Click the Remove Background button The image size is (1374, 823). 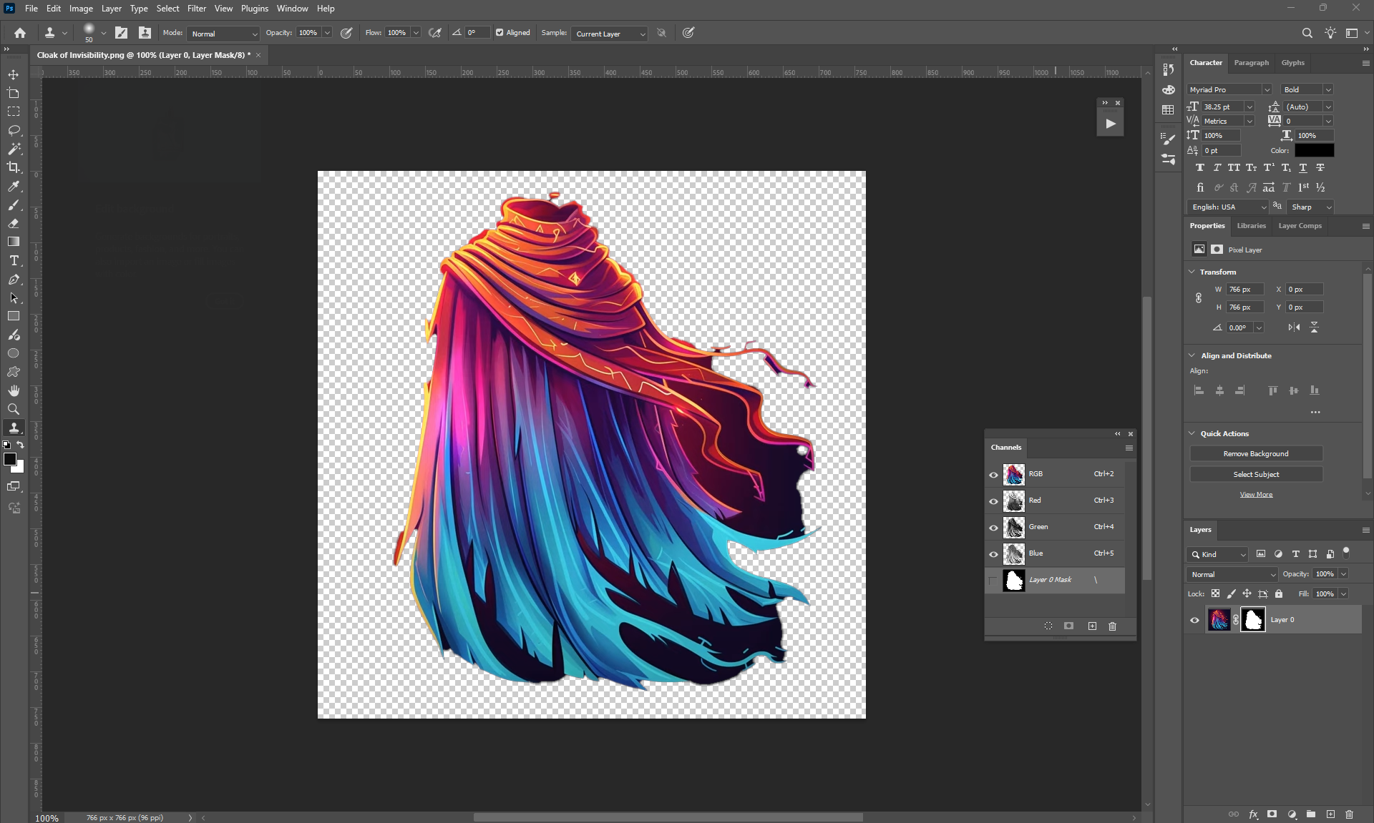[x=1255, y=454]
